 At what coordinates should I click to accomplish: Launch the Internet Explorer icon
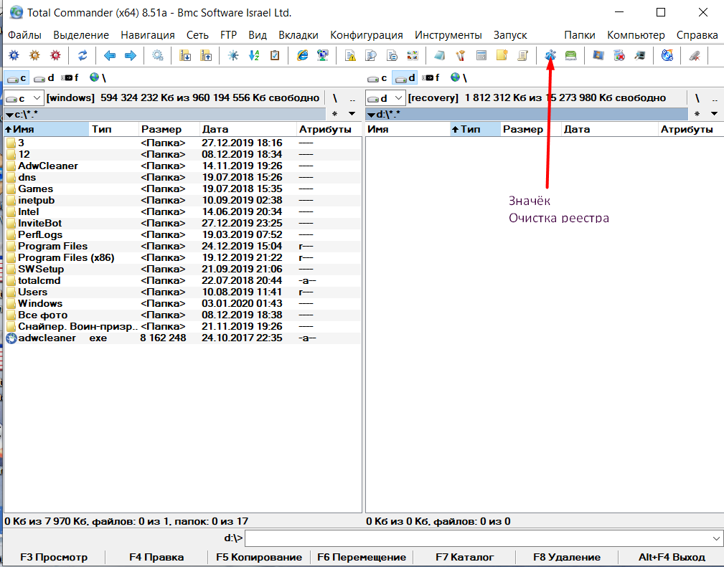[302, 56]
